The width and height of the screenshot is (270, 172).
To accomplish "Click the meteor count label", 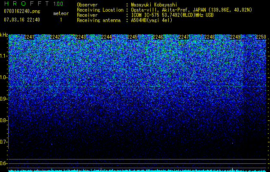I will point(61,13).
